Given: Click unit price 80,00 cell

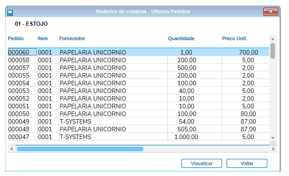Looking at the screenshot, I should (x=246, y=114).
